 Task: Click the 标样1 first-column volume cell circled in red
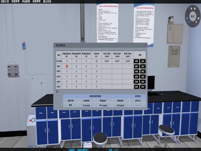(x=67, y=66)
